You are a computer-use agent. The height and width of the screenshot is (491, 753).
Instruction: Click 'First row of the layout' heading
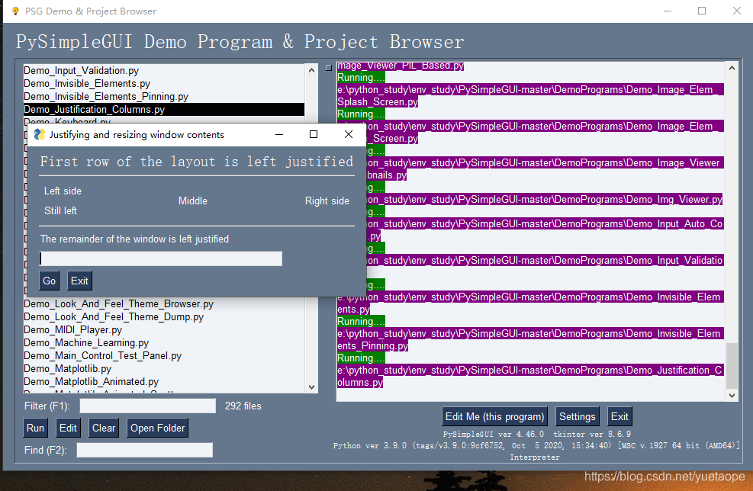pyautogui.click(x=196, y=162)
